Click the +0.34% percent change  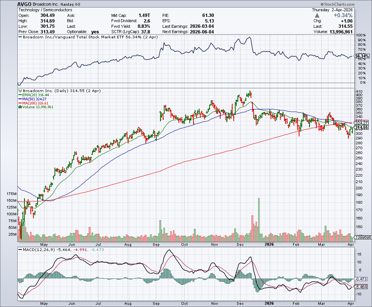click(343, 15)
